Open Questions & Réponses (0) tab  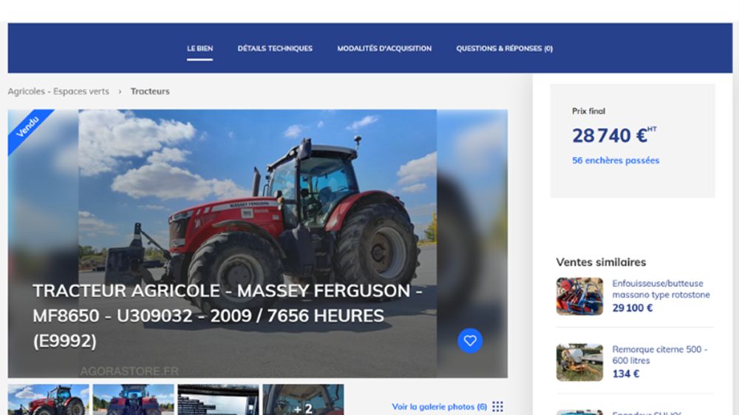(x=504, y=49)
